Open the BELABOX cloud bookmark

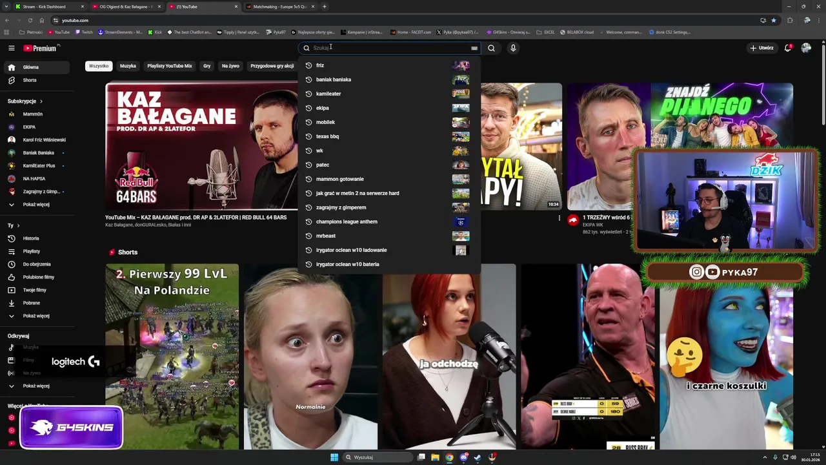point(577,32)
